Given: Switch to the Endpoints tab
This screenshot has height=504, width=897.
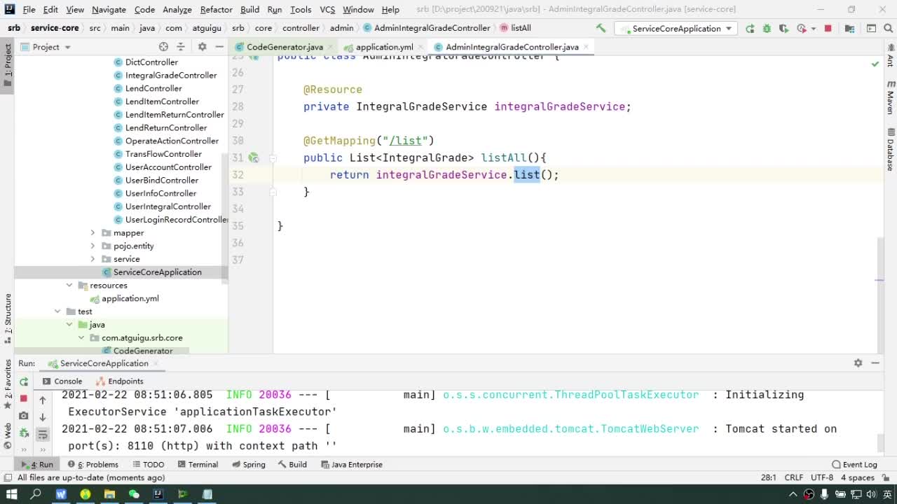Looking at the screenshot, I should [119, 381].
